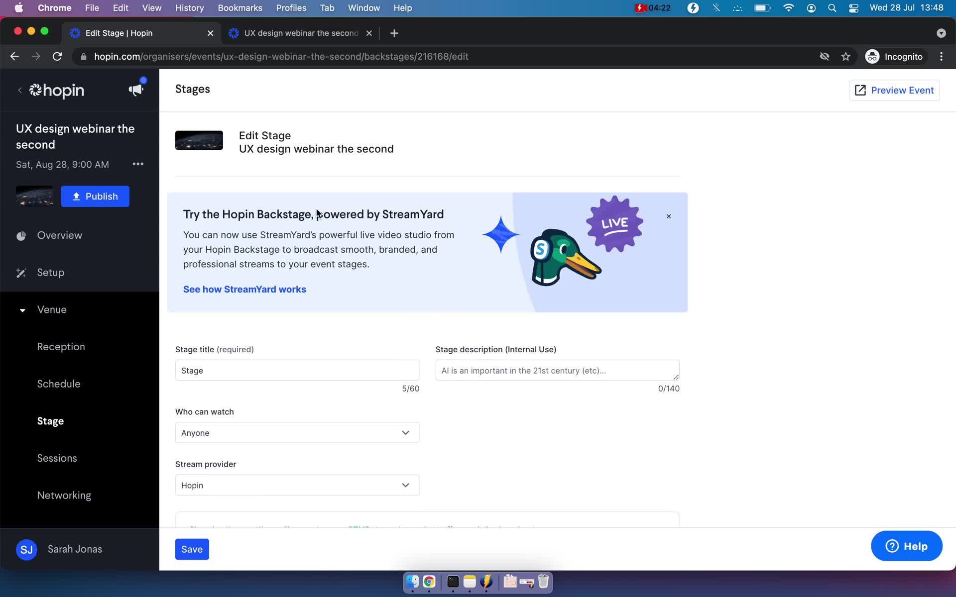Open a new browser tab

[x=394, y=33]
